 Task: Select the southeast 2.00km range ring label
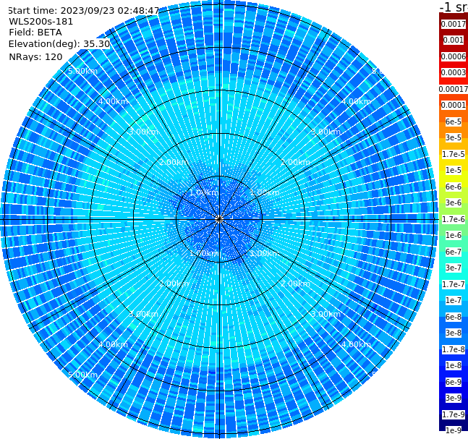pyautogui.click(x=295, y=284)
